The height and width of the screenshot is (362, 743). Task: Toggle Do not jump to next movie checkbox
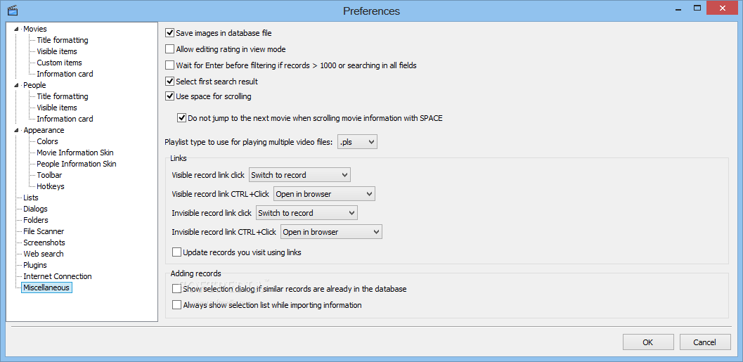[181, 118]
